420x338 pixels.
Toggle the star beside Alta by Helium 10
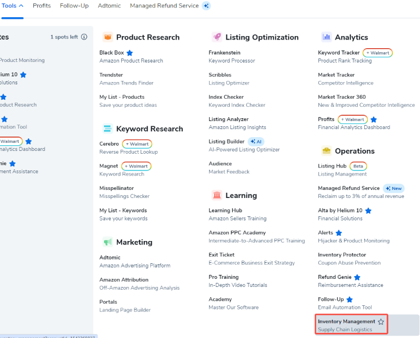[368, 211]
